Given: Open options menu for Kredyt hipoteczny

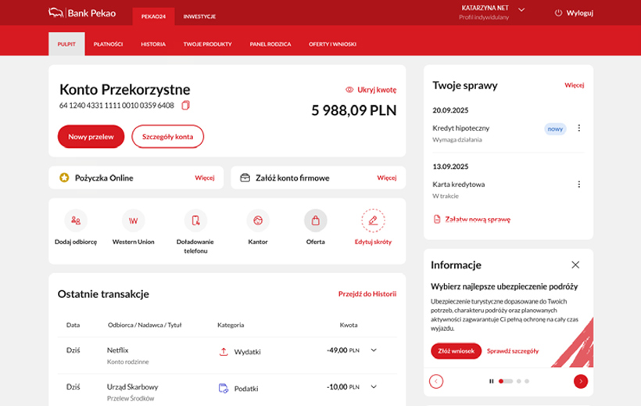Looking at the screenshot, I should pos(579,128).
